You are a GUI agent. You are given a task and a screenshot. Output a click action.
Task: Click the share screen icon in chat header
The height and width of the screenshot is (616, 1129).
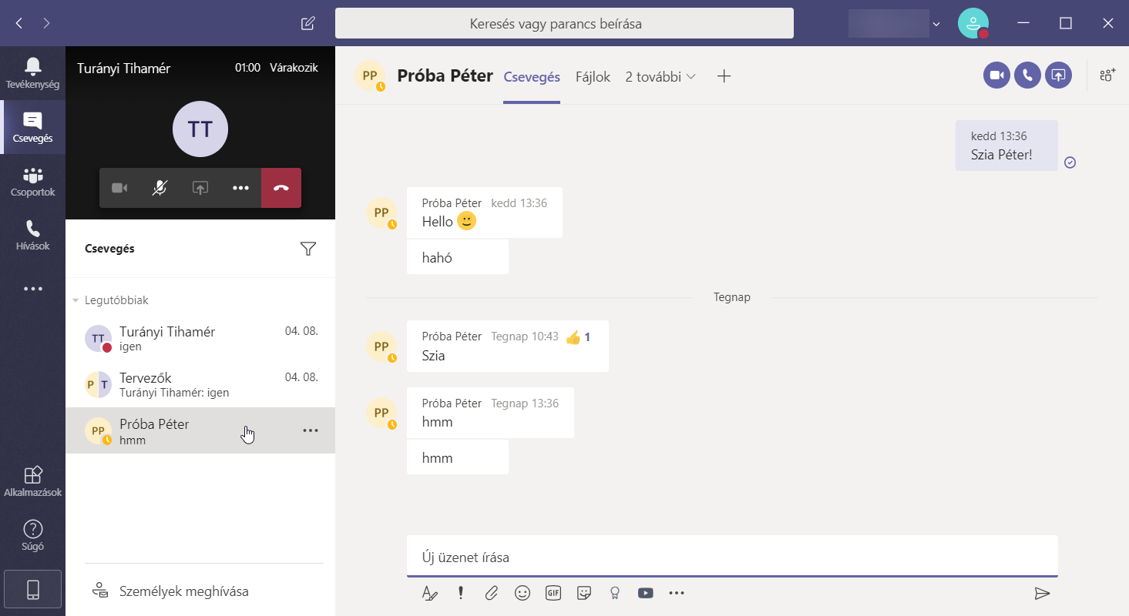click(x=1058, y=75)
